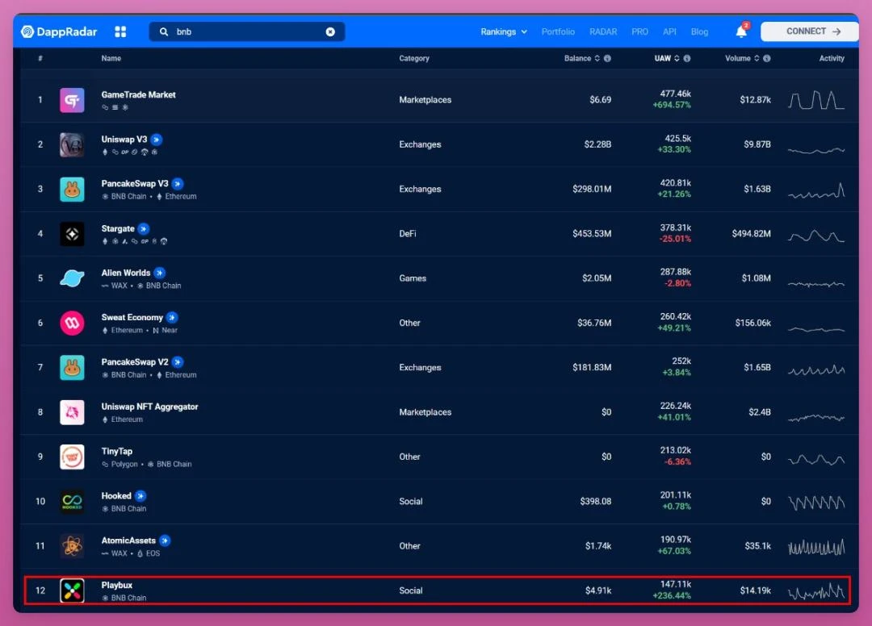Click the info icon beside the Volume header
Image resolution: width=872 pixels, height=626 pixels.
tap(766, 58)
